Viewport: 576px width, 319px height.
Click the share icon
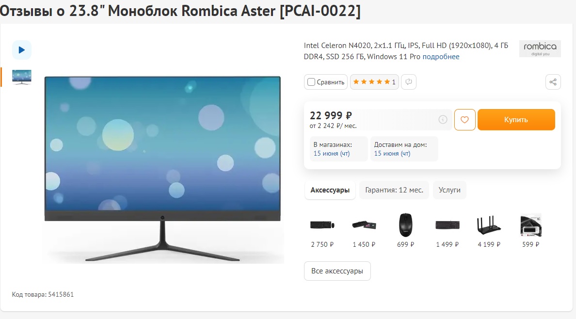click(x=553, y=82)
